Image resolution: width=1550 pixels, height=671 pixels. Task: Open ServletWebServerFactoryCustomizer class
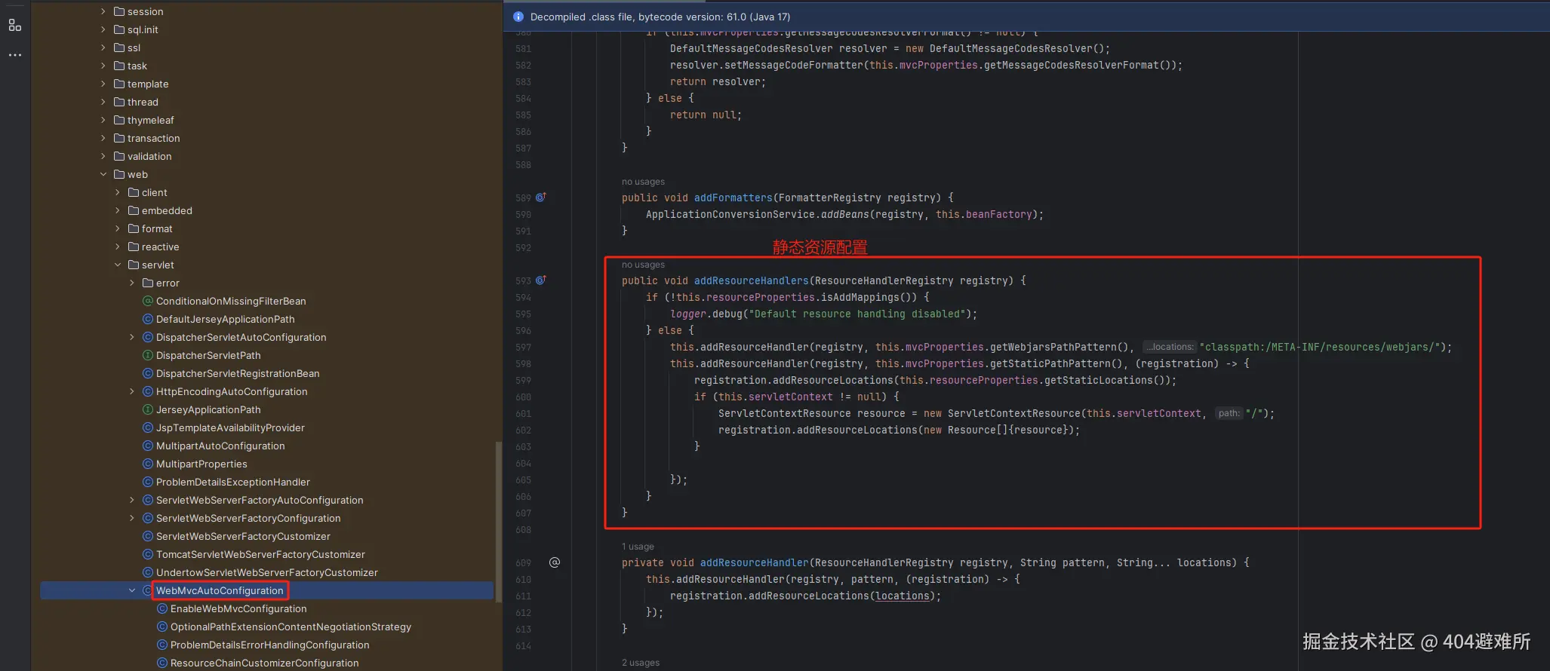(x=243, y=536)
